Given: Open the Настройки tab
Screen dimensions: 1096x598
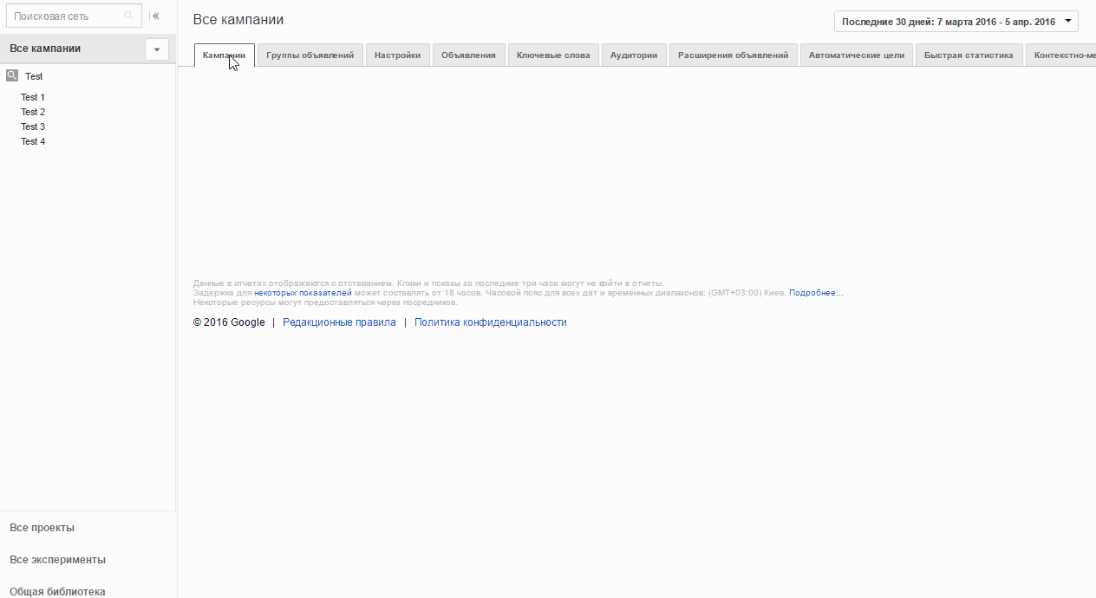Looking at the screenshot, I should point(398,55).
